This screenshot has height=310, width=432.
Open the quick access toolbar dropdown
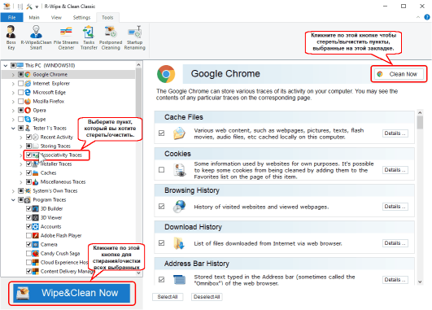(x=37, y=7)
